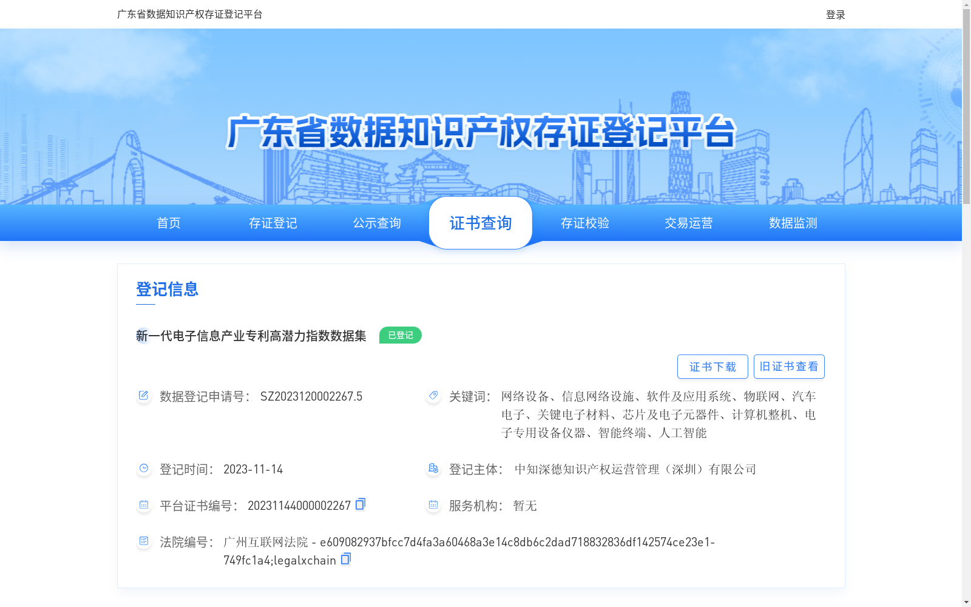Image resolution: width=971 pixels, height=607 pixels.
Task: Click the title 新一代电子信息产业专利高潜力指数数据集
Action: [x=251, y=336]
